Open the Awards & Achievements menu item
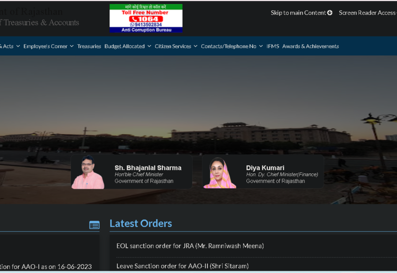 [x=310, y=46]
